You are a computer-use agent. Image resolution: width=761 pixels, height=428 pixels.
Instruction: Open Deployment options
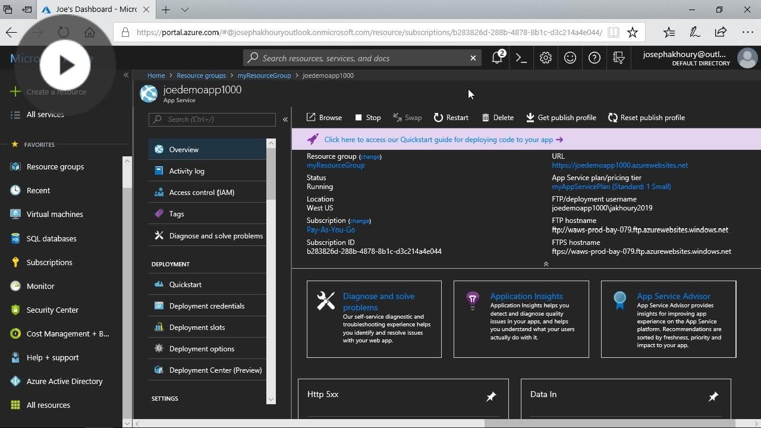click(207, 349)
